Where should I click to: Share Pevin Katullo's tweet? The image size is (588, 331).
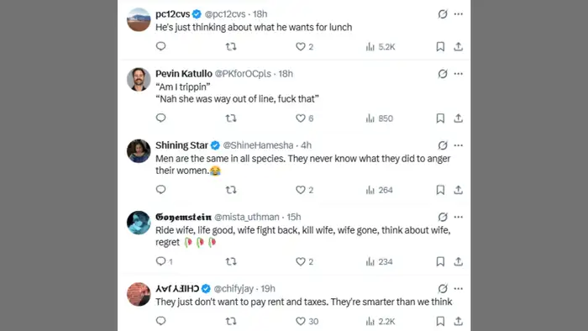coord(459,118)
